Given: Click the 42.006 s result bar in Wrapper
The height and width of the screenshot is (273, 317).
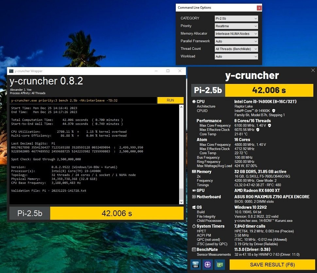Looking at the screenshot, I should 117,213.
